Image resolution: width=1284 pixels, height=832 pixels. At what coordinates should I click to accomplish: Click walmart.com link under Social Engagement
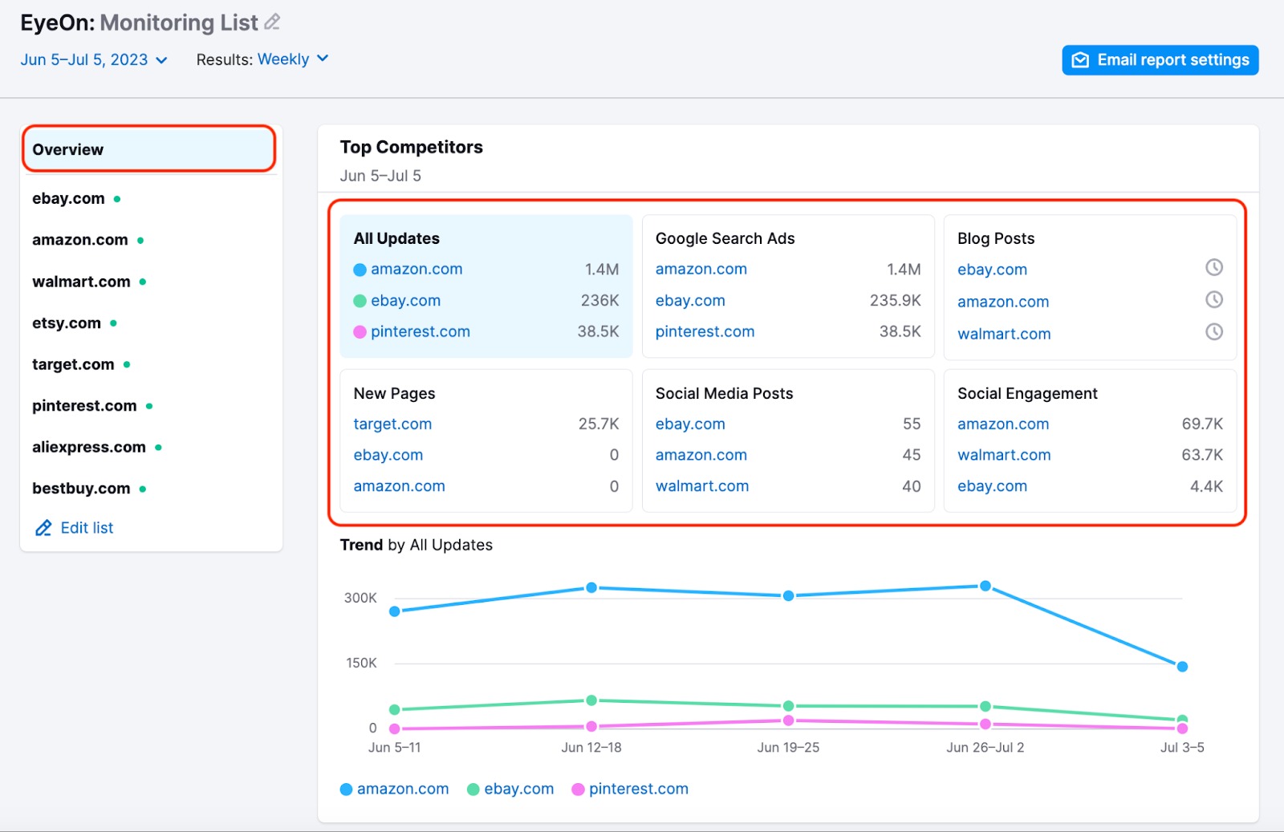1003,455
